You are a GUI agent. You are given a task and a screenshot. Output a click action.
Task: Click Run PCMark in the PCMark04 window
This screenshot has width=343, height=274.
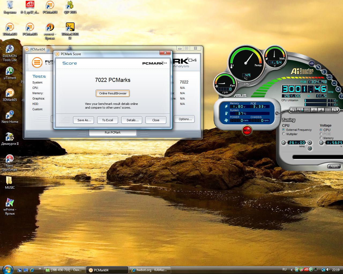pos(113,132)
